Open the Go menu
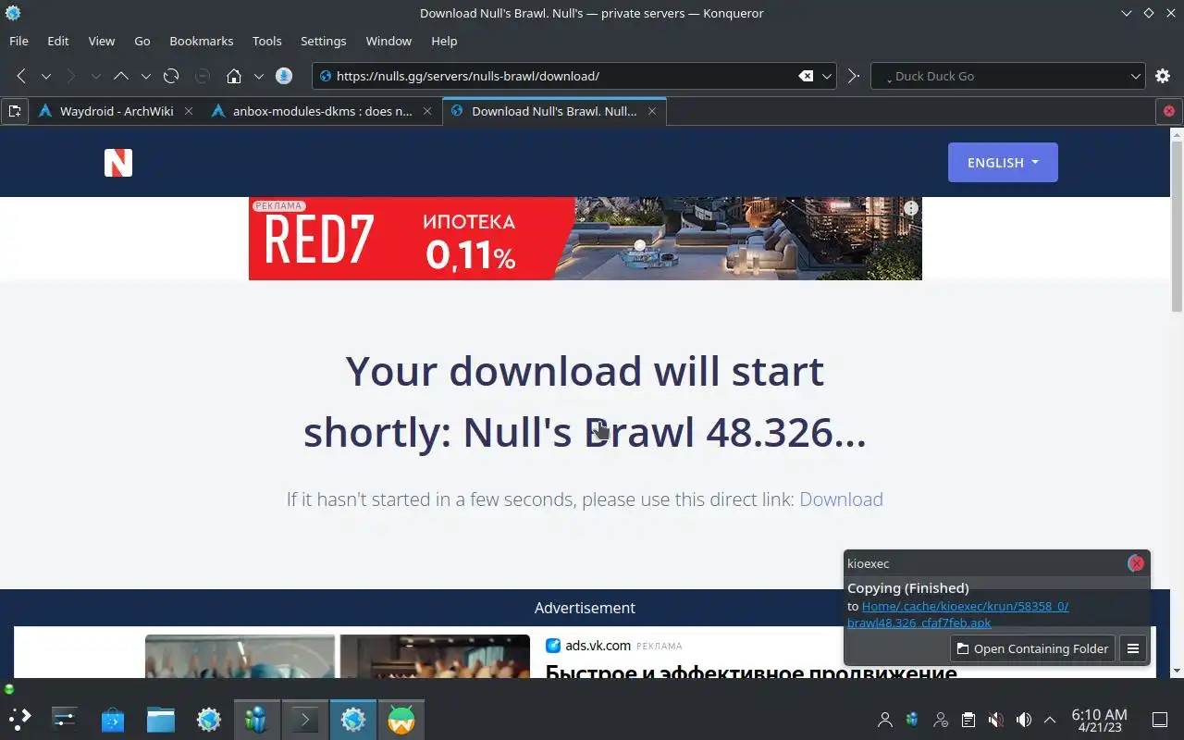The image size is (1184, 740). click(x=142, y=41)
